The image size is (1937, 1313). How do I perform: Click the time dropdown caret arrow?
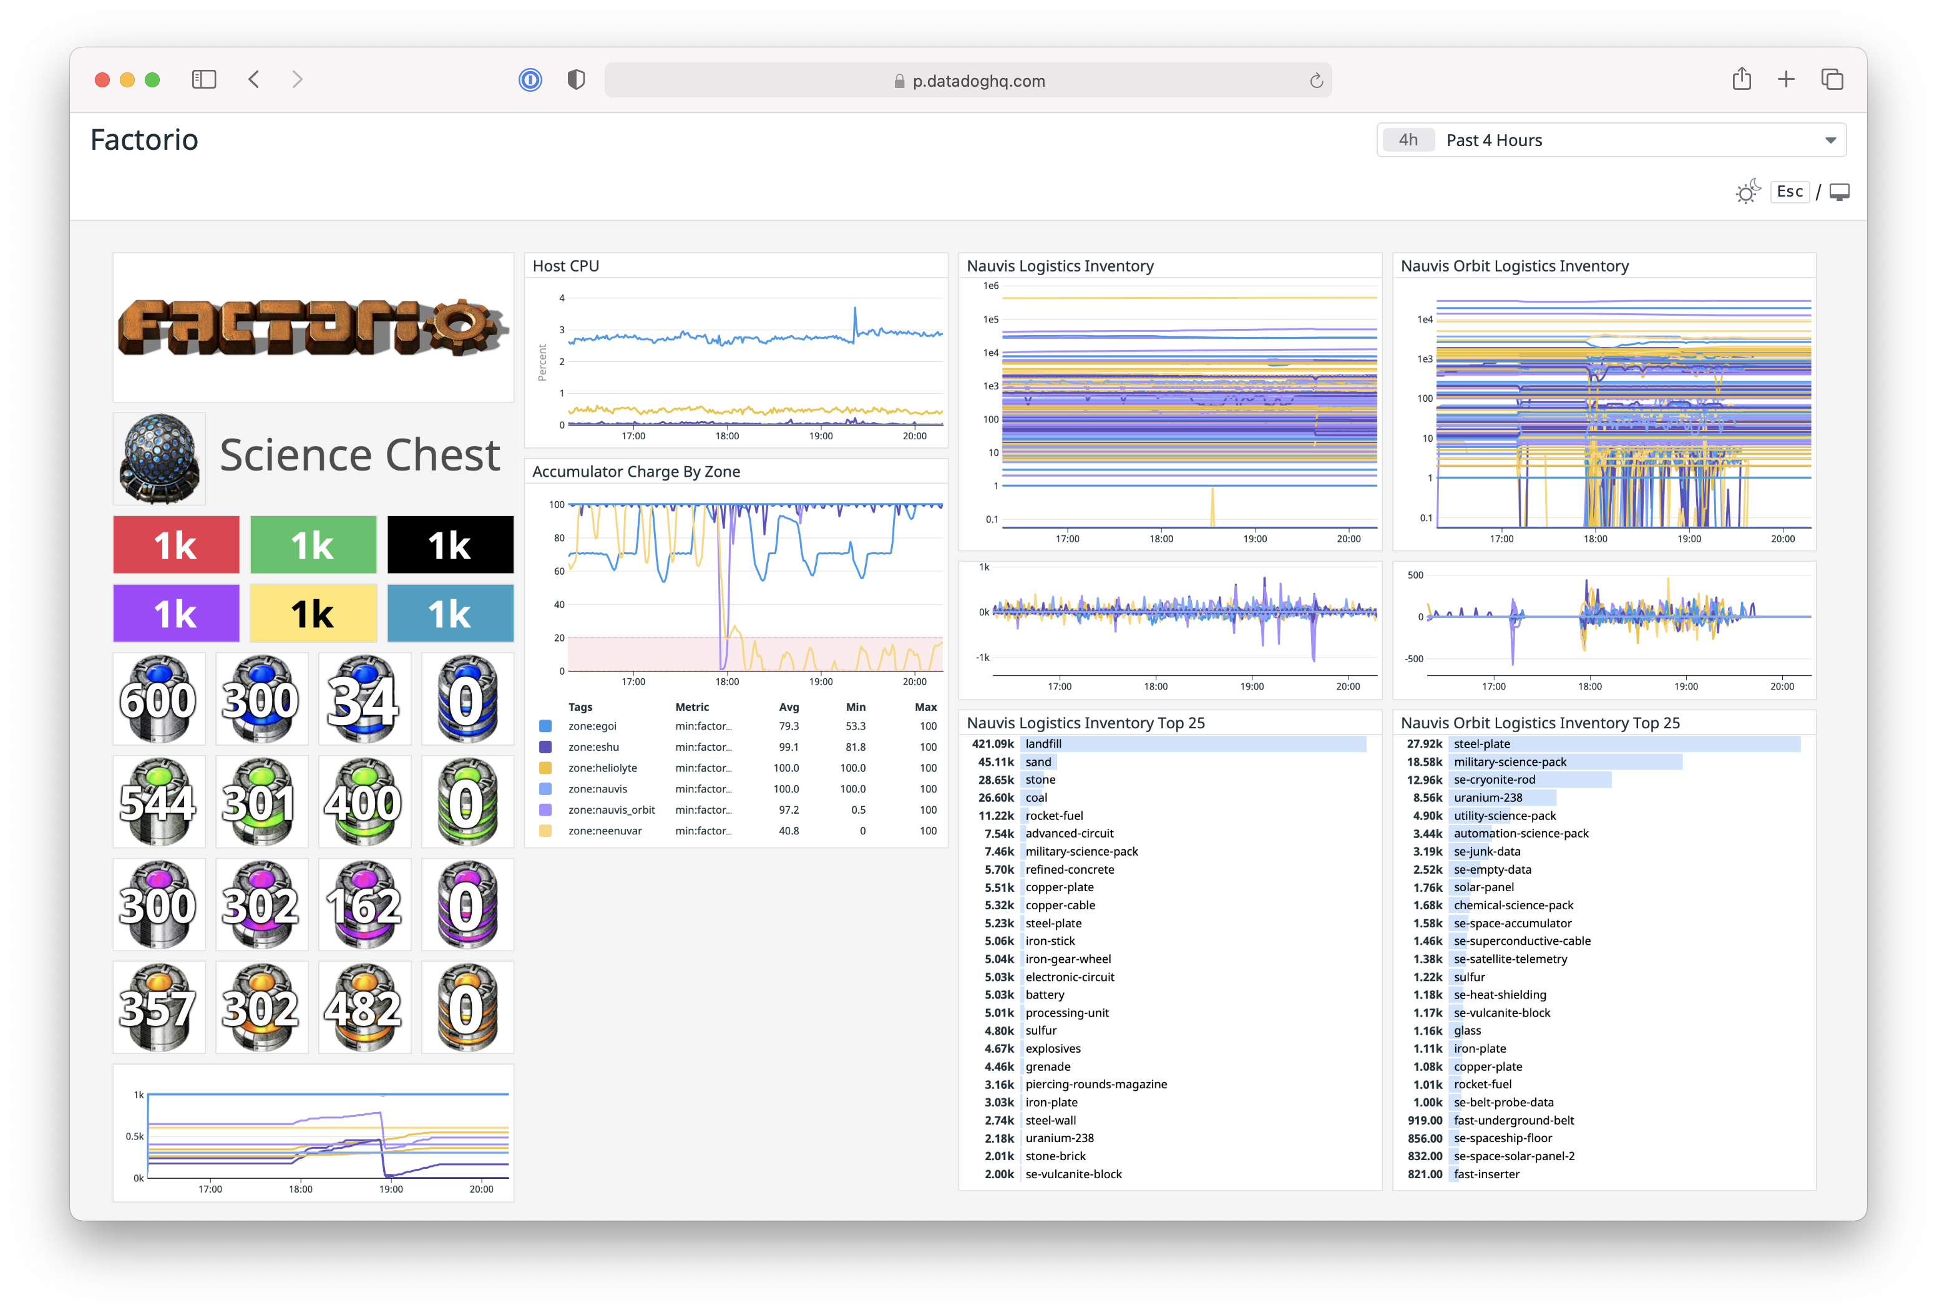1830,140
